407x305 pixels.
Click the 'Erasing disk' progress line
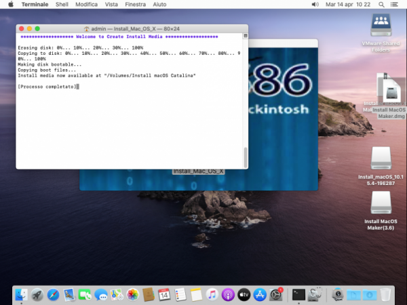click(x=80, y=47)
